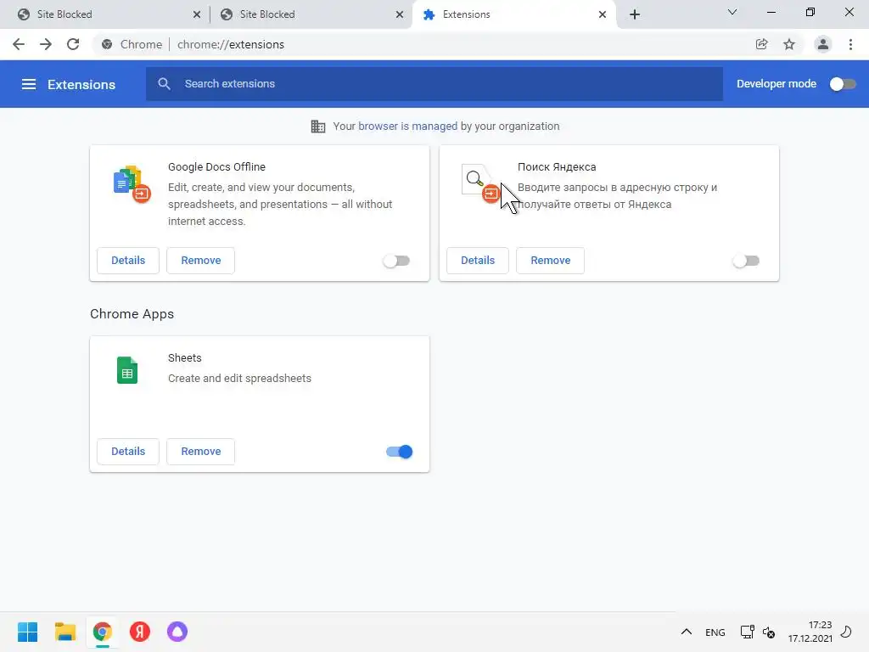869x652 pixels.
Task: Click the network tray icon
Action: (747, 632)
